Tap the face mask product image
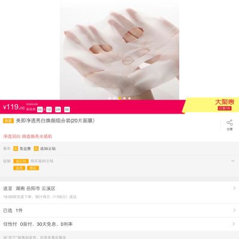 click(x=119, y=53)
